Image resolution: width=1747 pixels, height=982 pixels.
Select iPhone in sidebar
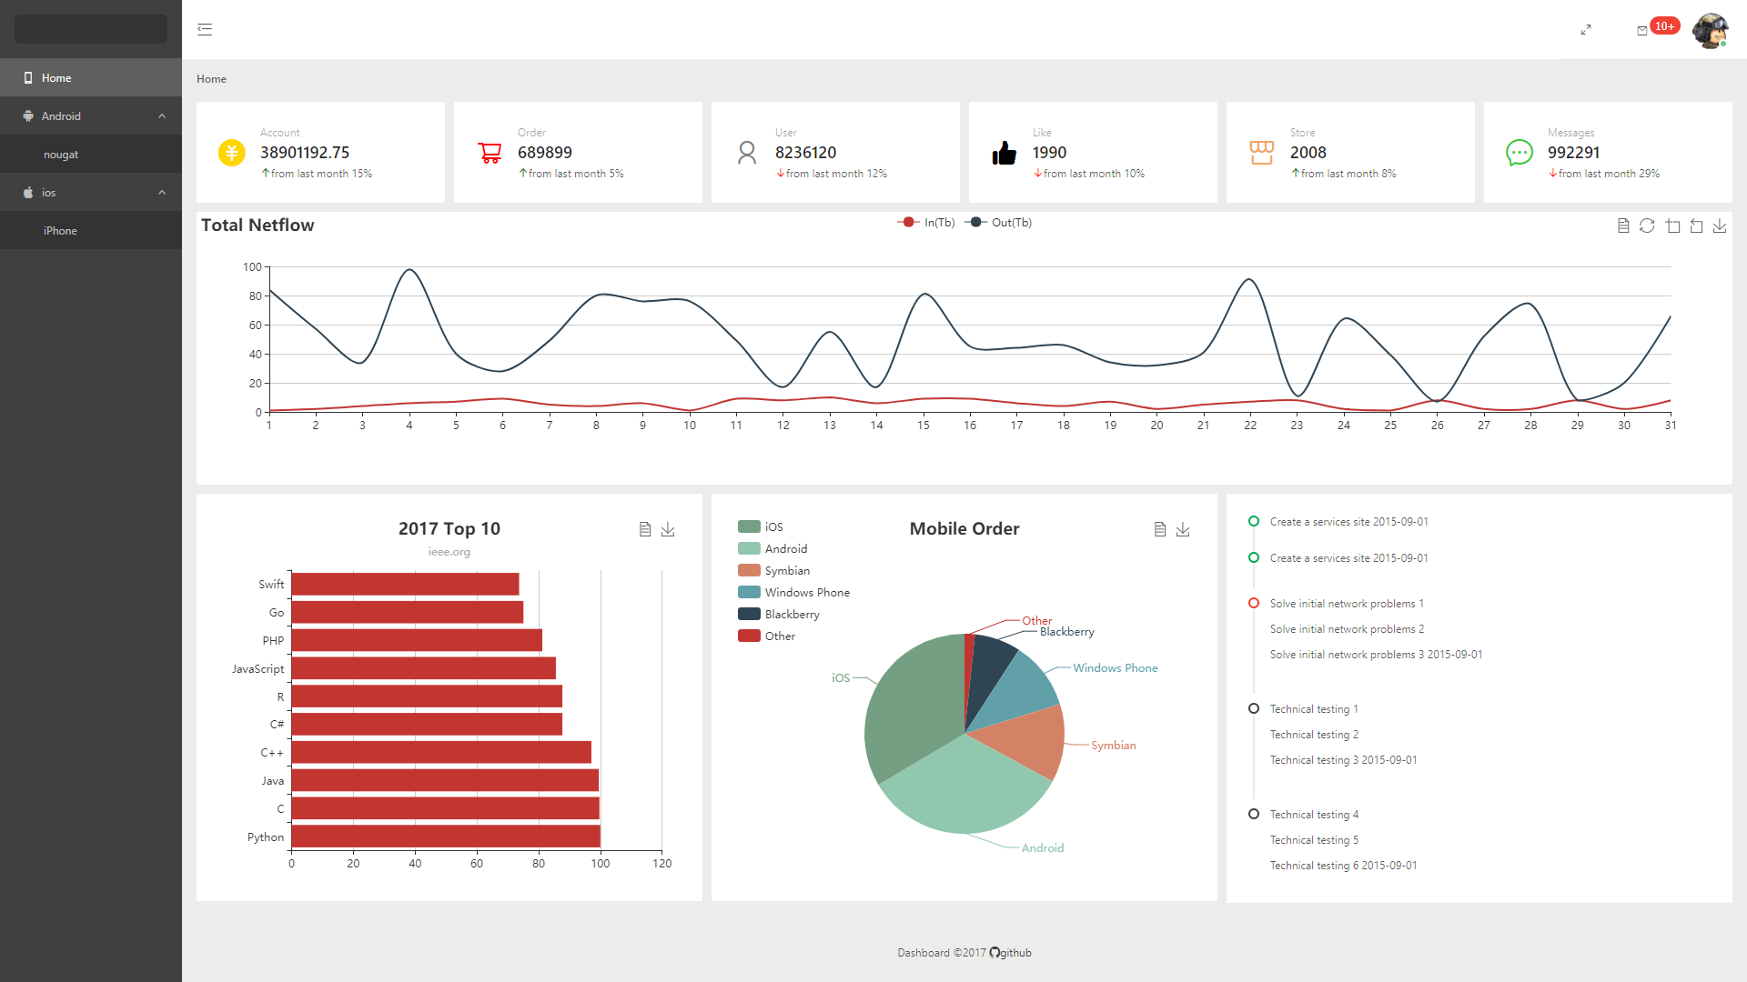pyautogui.click(x=60, y=231)
